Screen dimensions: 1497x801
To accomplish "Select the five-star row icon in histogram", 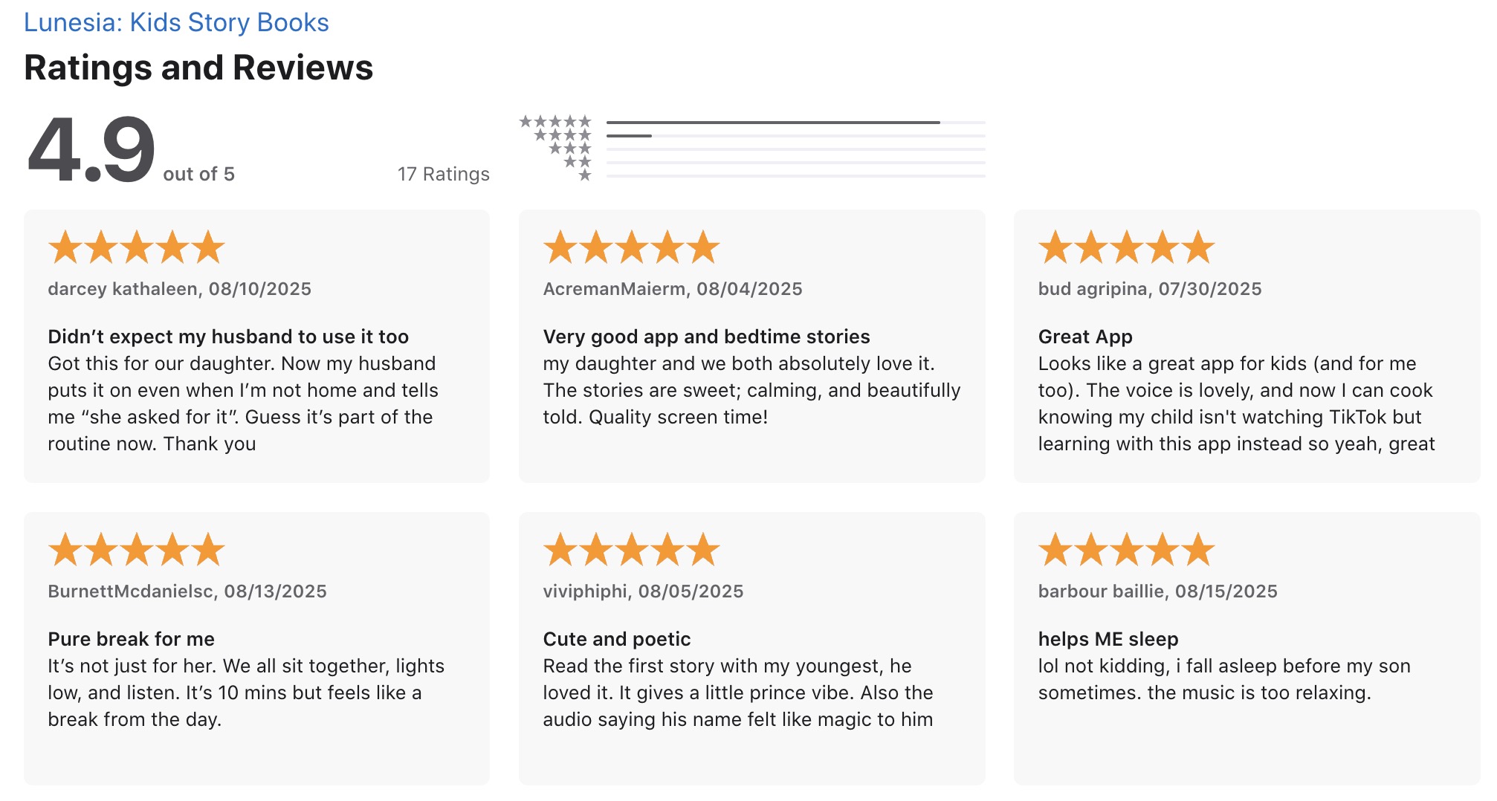I will (555, 121).
